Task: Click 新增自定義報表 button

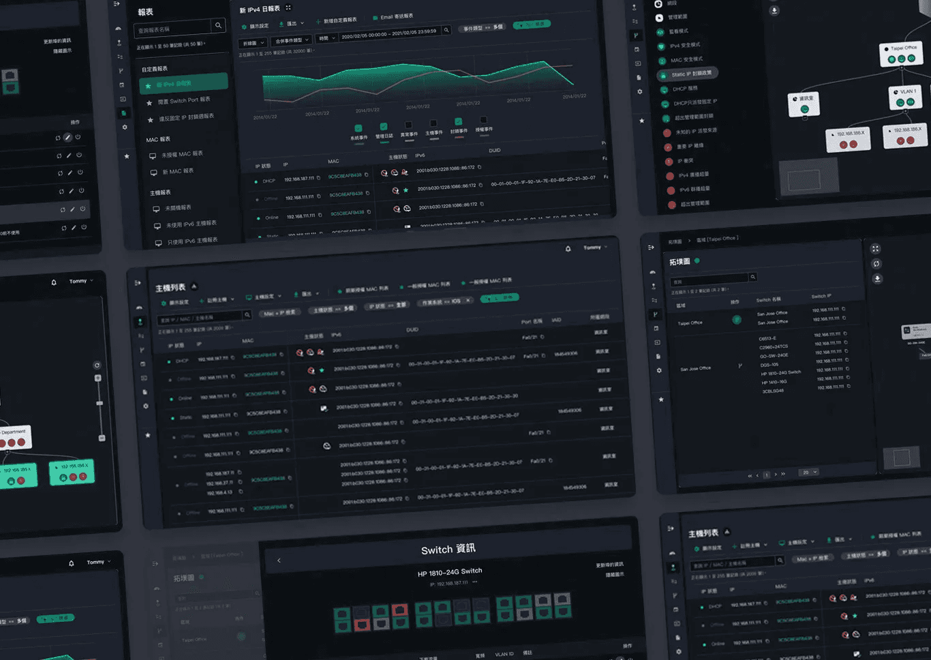Action: point(336,21)
